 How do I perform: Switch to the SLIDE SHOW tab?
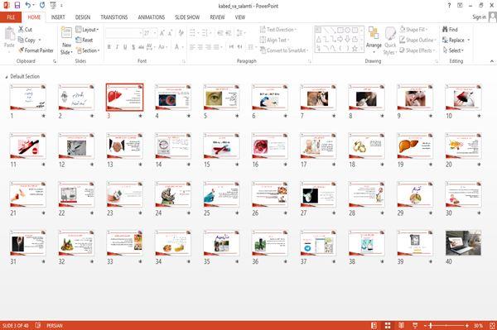(x=187, y=17)
